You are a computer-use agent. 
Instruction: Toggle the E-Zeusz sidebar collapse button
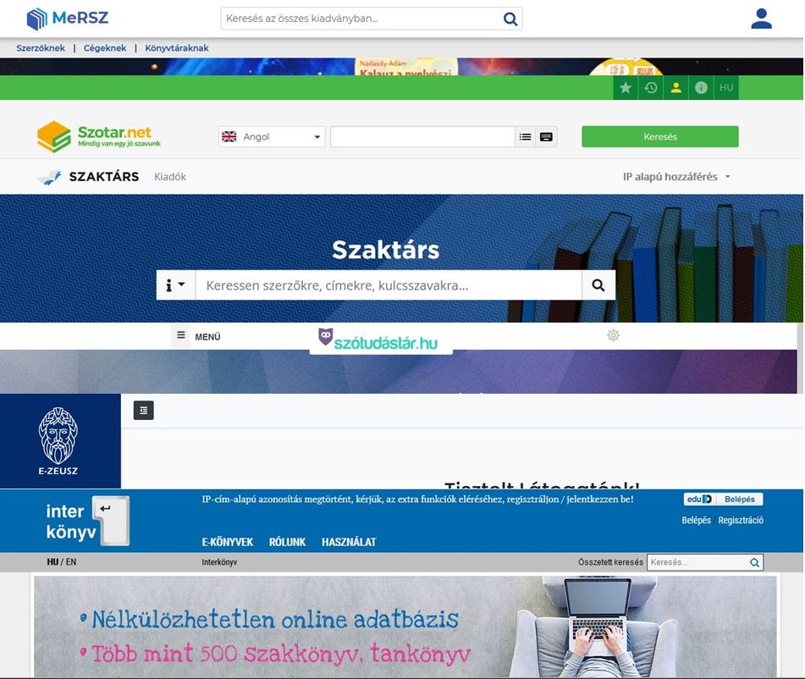[144, 411]
